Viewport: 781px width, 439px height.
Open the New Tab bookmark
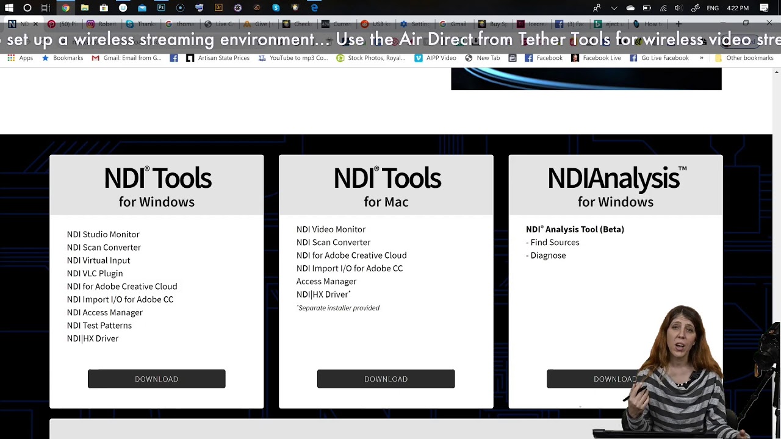coord(482,58)
